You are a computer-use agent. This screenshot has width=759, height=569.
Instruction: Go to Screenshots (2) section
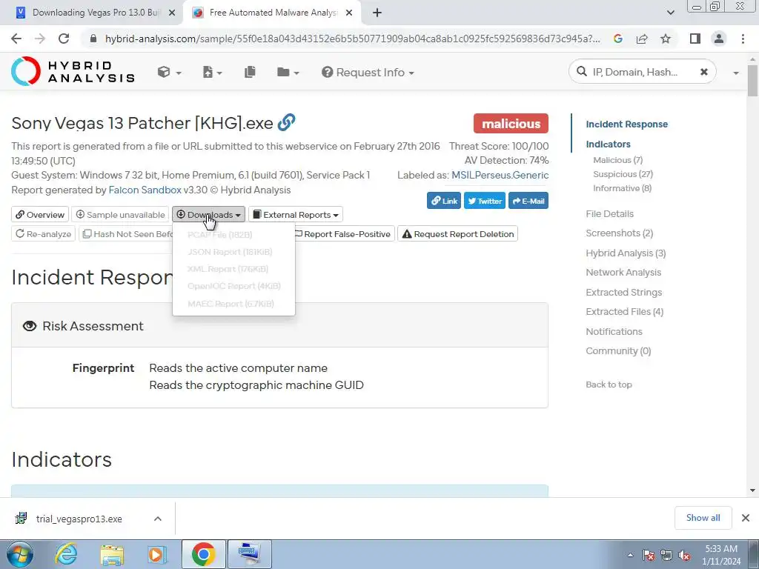(x=619, y=233)
